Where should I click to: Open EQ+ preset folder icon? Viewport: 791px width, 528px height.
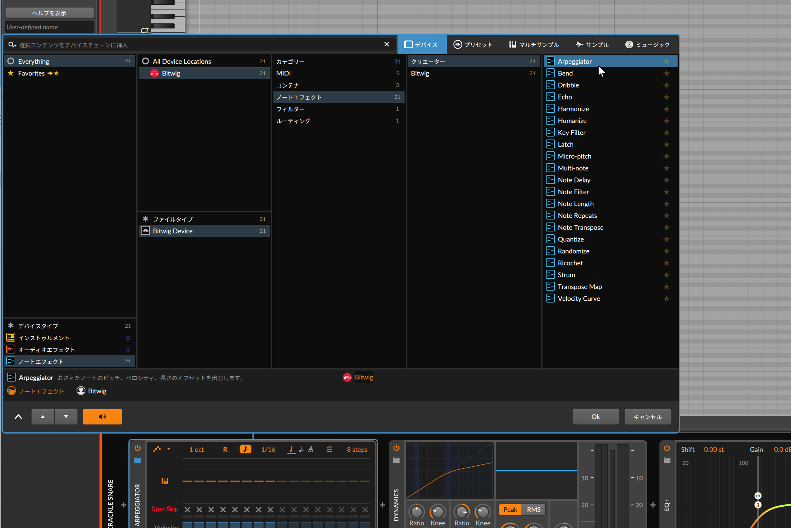[x=667, y=460]
